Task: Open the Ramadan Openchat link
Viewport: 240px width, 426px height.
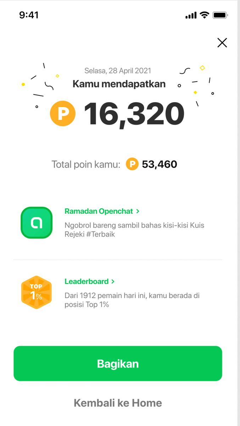Action: 99,211
